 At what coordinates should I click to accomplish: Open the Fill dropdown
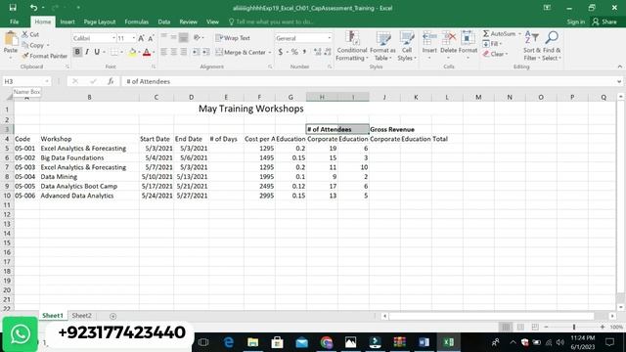click(493, 44)
